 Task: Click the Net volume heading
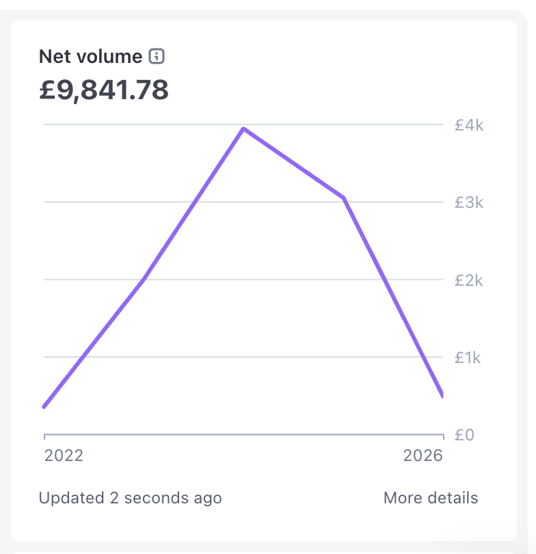pos(90,57)
